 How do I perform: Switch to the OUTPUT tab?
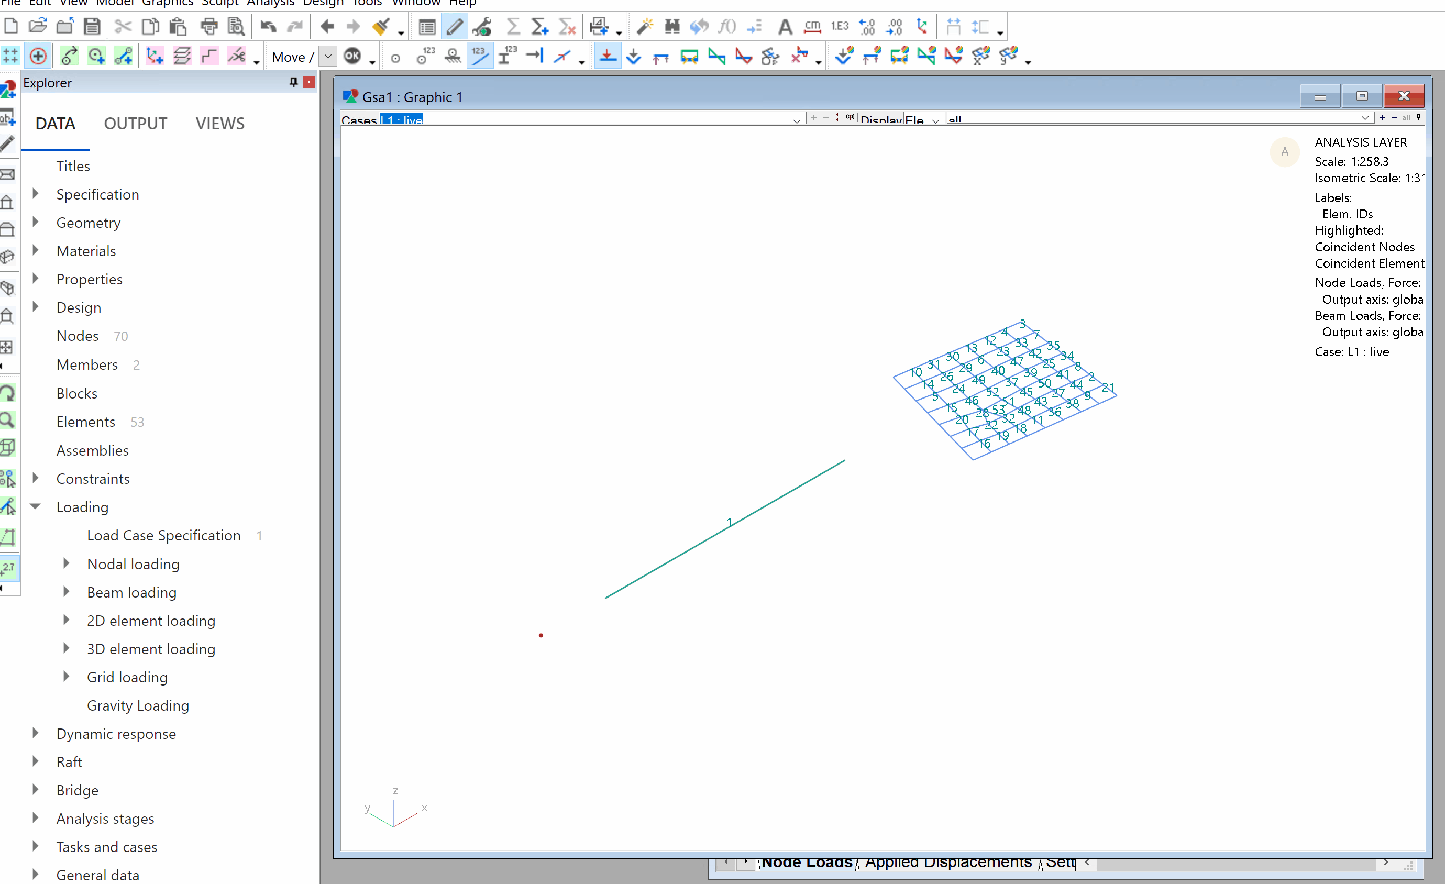tap(135, 123)
